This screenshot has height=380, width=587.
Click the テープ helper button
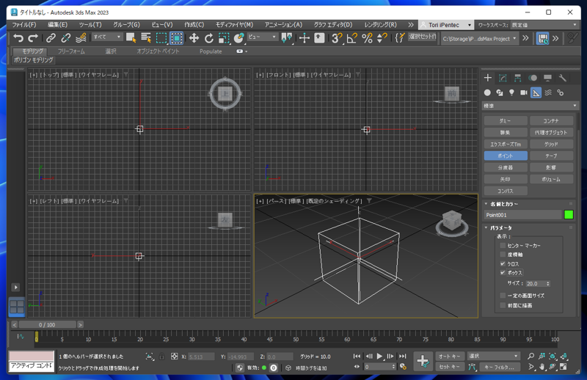tap(551, 156)
